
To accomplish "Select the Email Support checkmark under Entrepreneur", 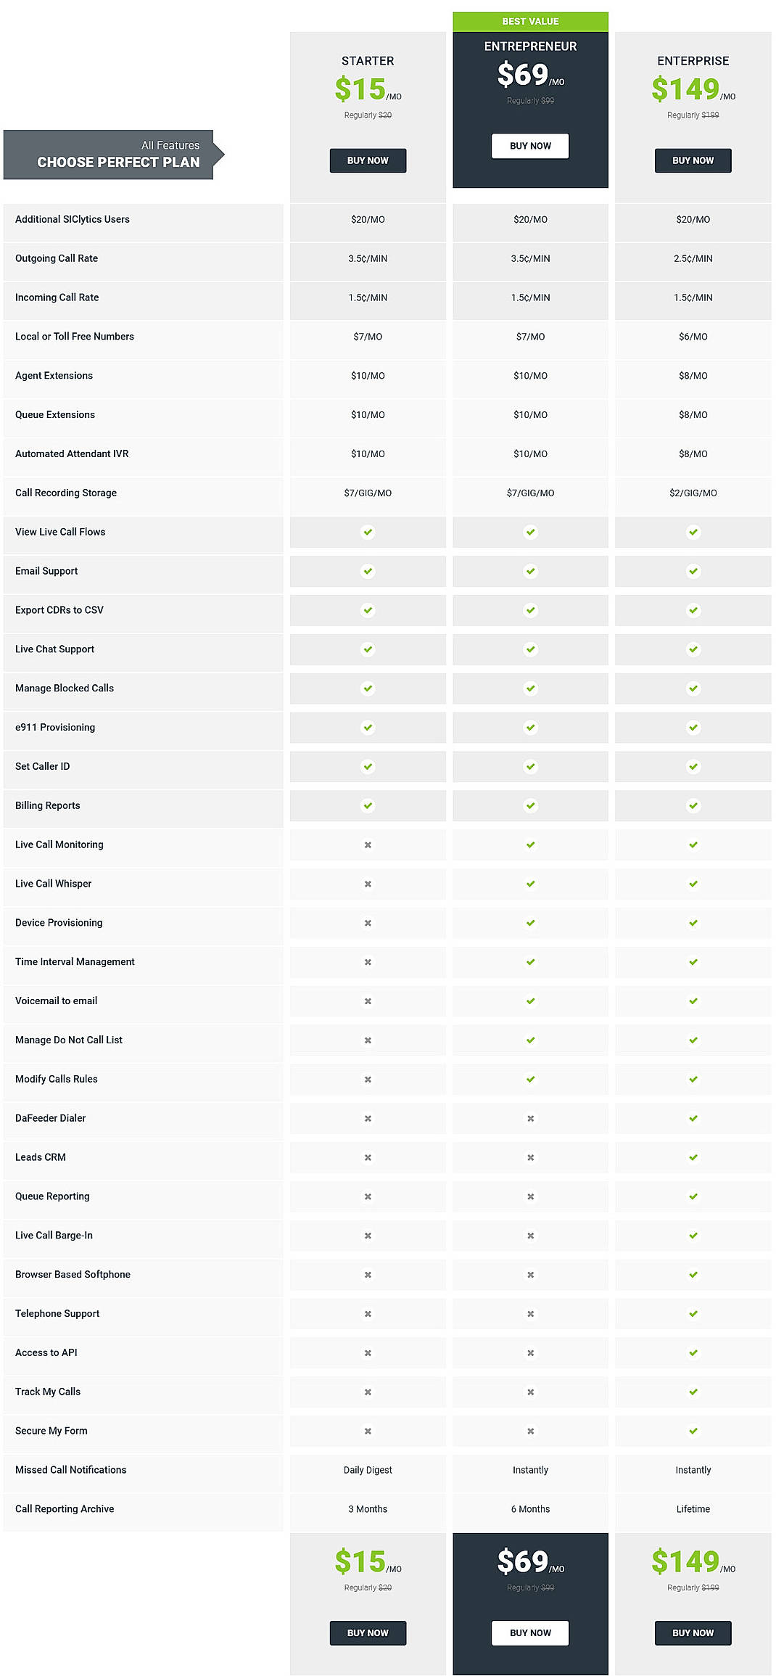I will point(530,571).
